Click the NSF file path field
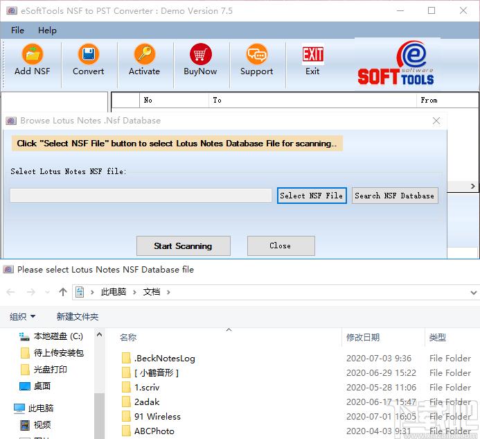The width and height of the screenshot is (480, 439). click(x=141, y=196)
